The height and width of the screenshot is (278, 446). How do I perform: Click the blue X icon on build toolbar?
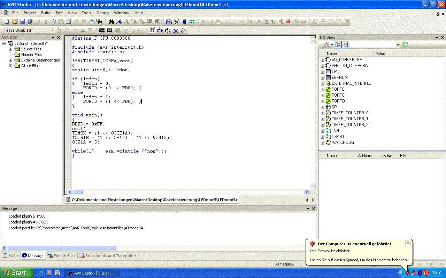(176, 31)
